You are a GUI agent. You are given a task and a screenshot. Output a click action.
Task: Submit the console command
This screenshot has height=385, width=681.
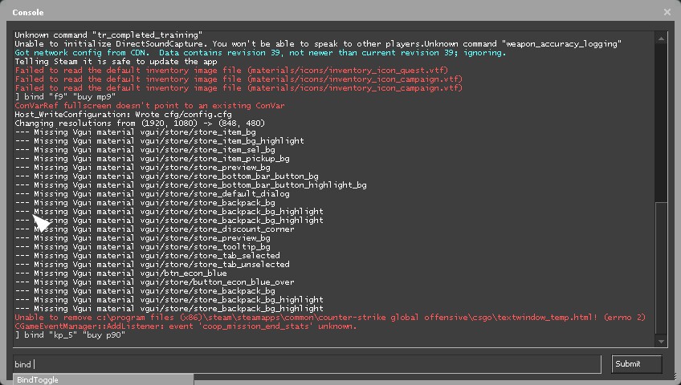pyautogui.click(x=637, y=364)
